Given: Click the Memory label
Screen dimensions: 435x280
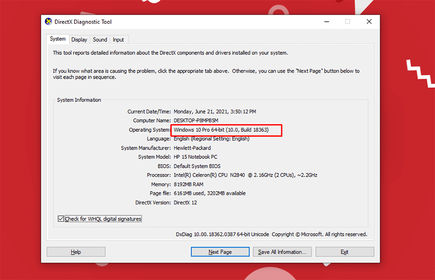Looking at the screenshot, I should click(161, 184).
